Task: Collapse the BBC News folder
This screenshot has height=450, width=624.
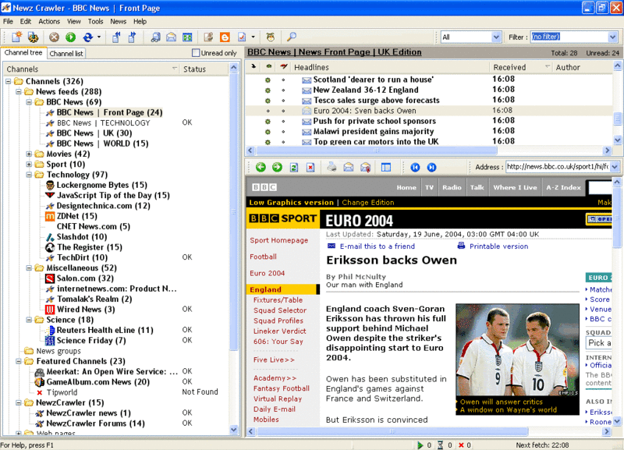Action: pyautogui.click(x=29, y=102)
